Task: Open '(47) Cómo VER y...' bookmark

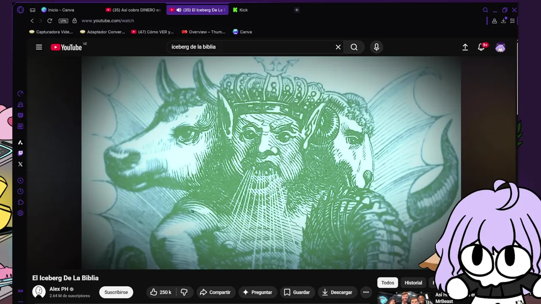Action: 153,32
